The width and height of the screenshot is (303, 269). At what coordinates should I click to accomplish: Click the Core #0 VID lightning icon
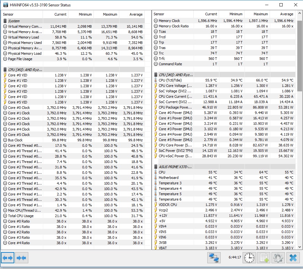point(5,75)
